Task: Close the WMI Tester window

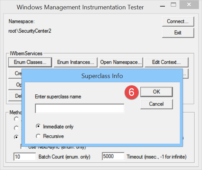Action: (x=189, y=5)
